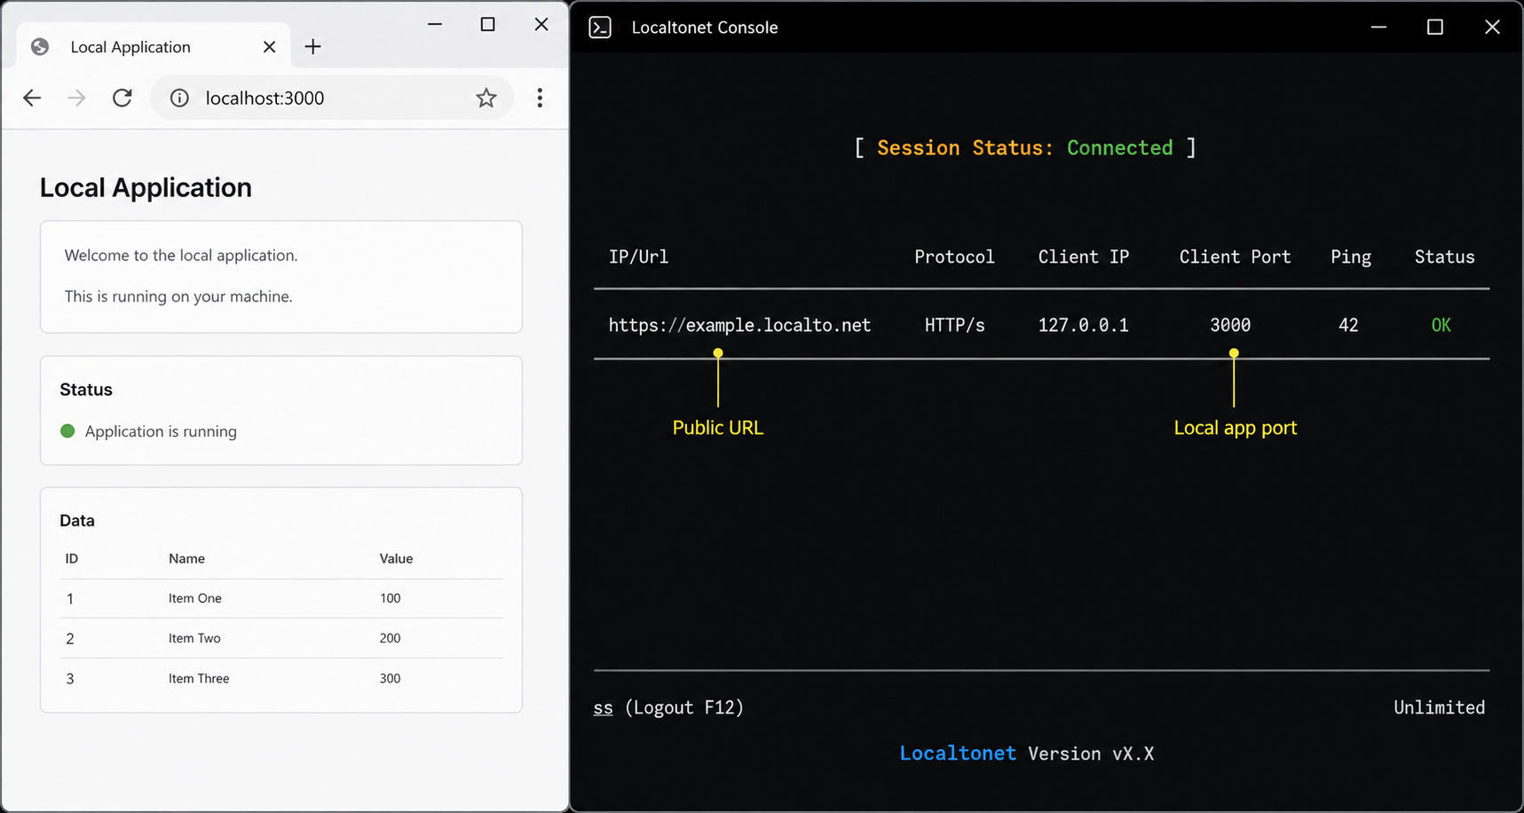Click the value 100 cell
The image size is (1524, 813).
(x=391, y=598)
